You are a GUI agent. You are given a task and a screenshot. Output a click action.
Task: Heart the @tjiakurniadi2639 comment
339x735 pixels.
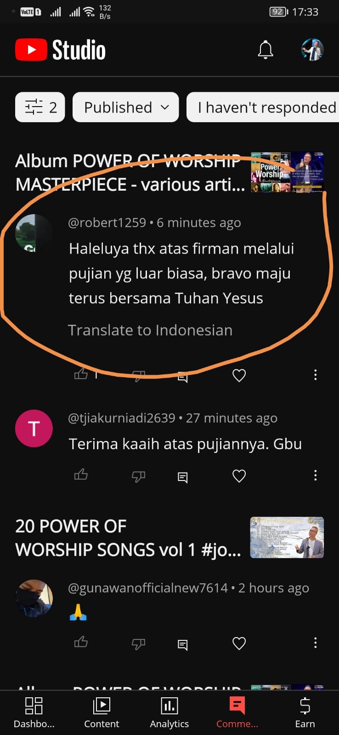(239, 475)
